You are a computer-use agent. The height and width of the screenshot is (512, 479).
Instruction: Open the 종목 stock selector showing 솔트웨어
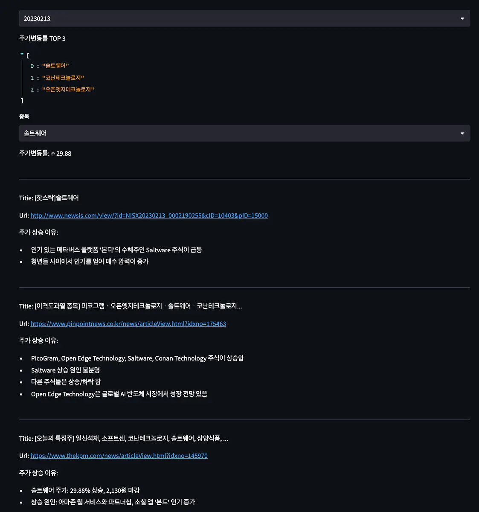(x=244, y=133)
